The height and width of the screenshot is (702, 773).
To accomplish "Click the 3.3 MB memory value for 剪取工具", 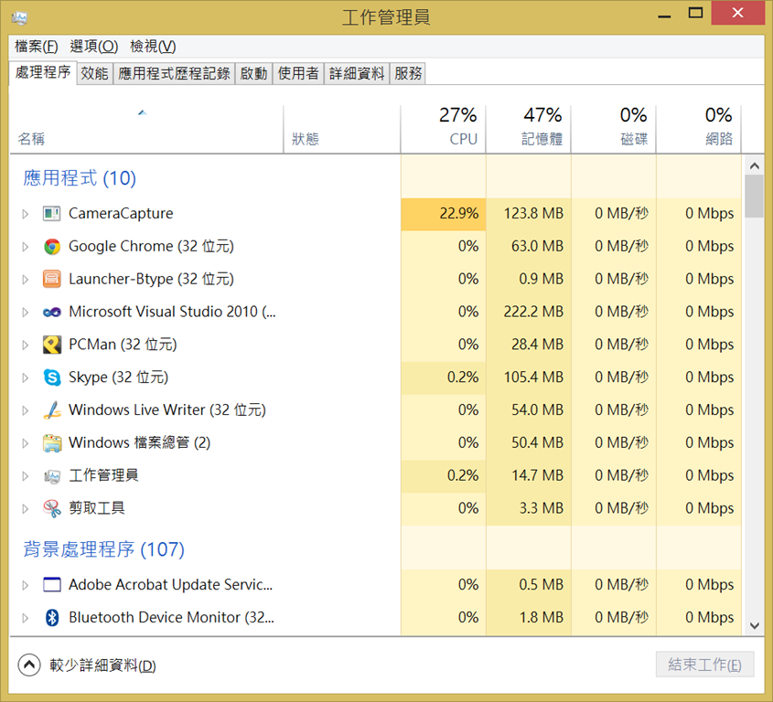I will [x=542, y=508].
